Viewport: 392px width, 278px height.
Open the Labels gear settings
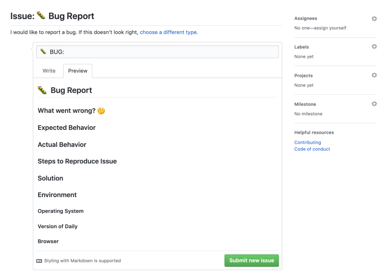click(374, 47)
